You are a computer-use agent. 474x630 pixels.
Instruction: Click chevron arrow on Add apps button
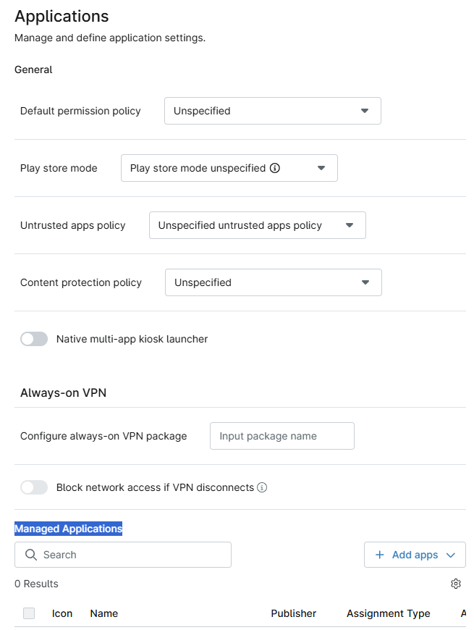(x=451, y=555)
